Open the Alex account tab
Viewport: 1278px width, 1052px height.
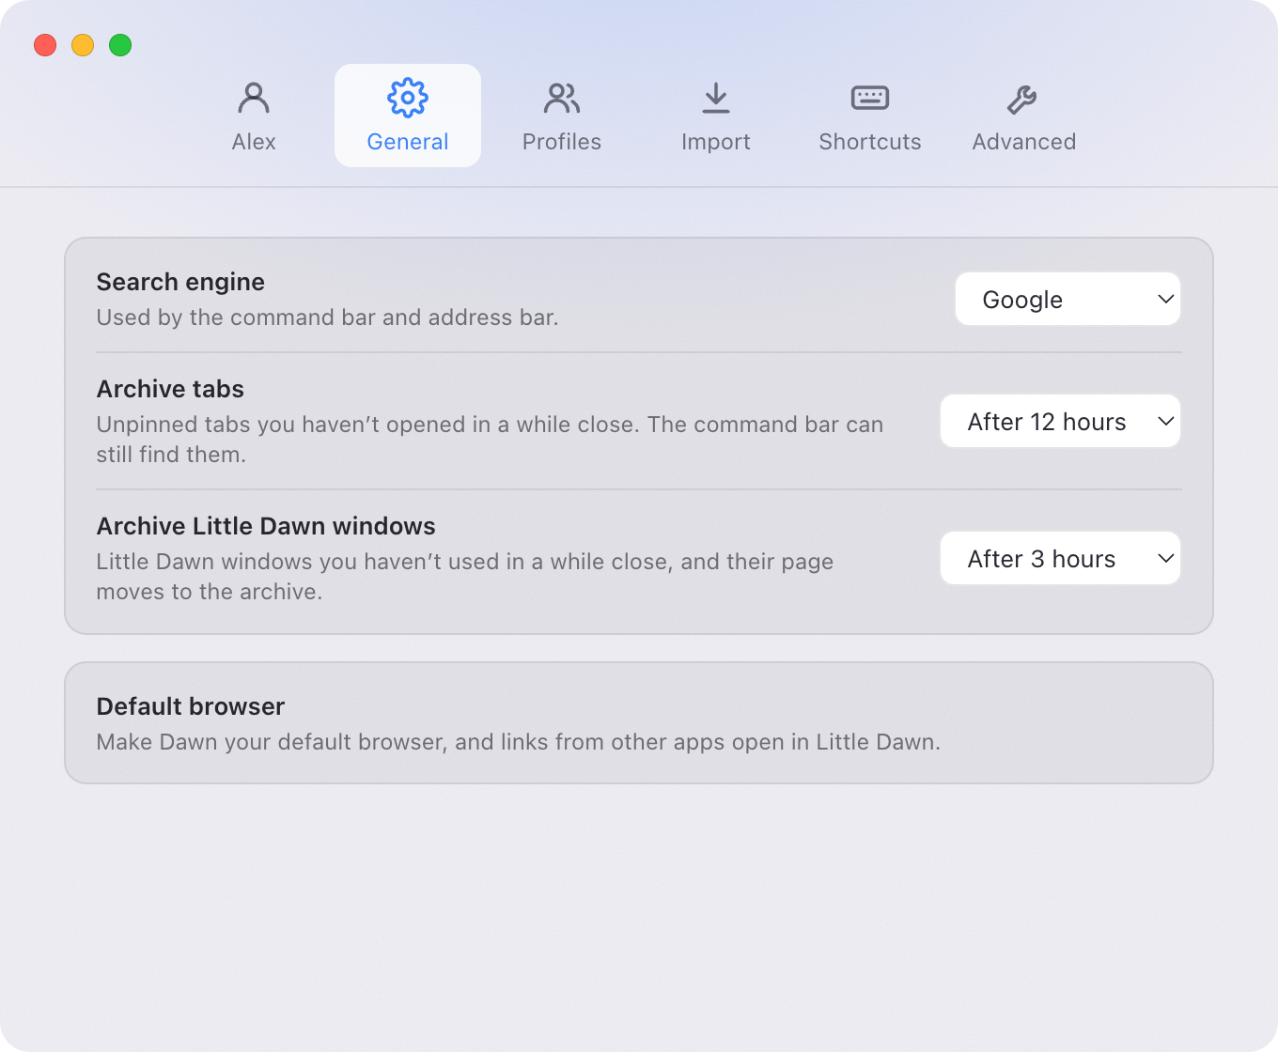point(254,116)
